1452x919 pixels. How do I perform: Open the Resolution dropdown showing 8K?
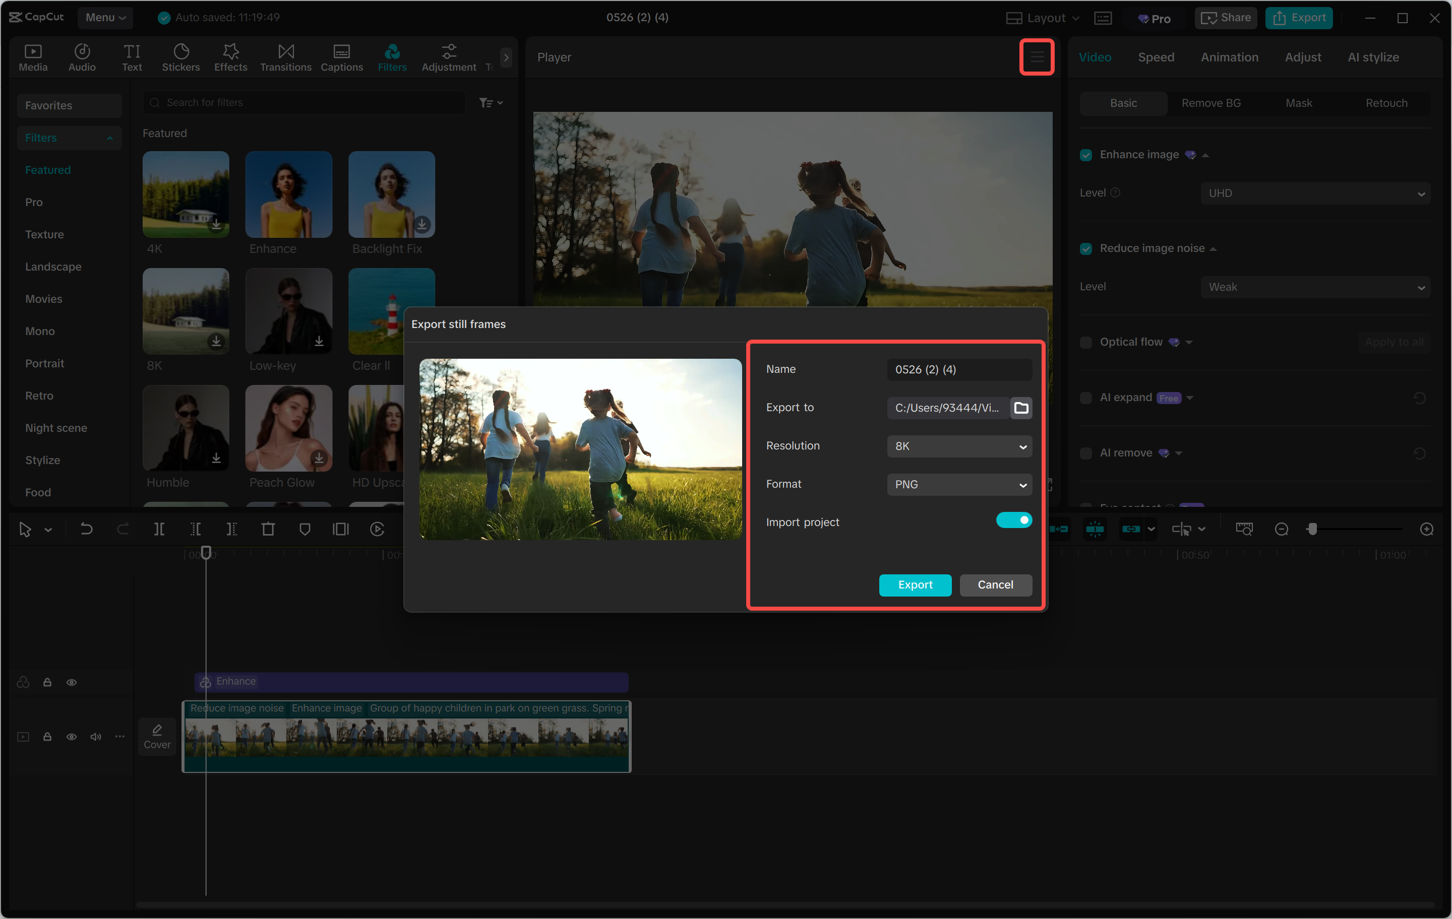[959, 446]
